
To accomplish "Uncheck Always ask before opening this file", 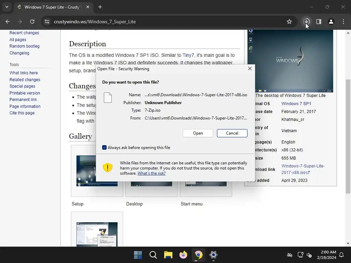I will (104, 148).
